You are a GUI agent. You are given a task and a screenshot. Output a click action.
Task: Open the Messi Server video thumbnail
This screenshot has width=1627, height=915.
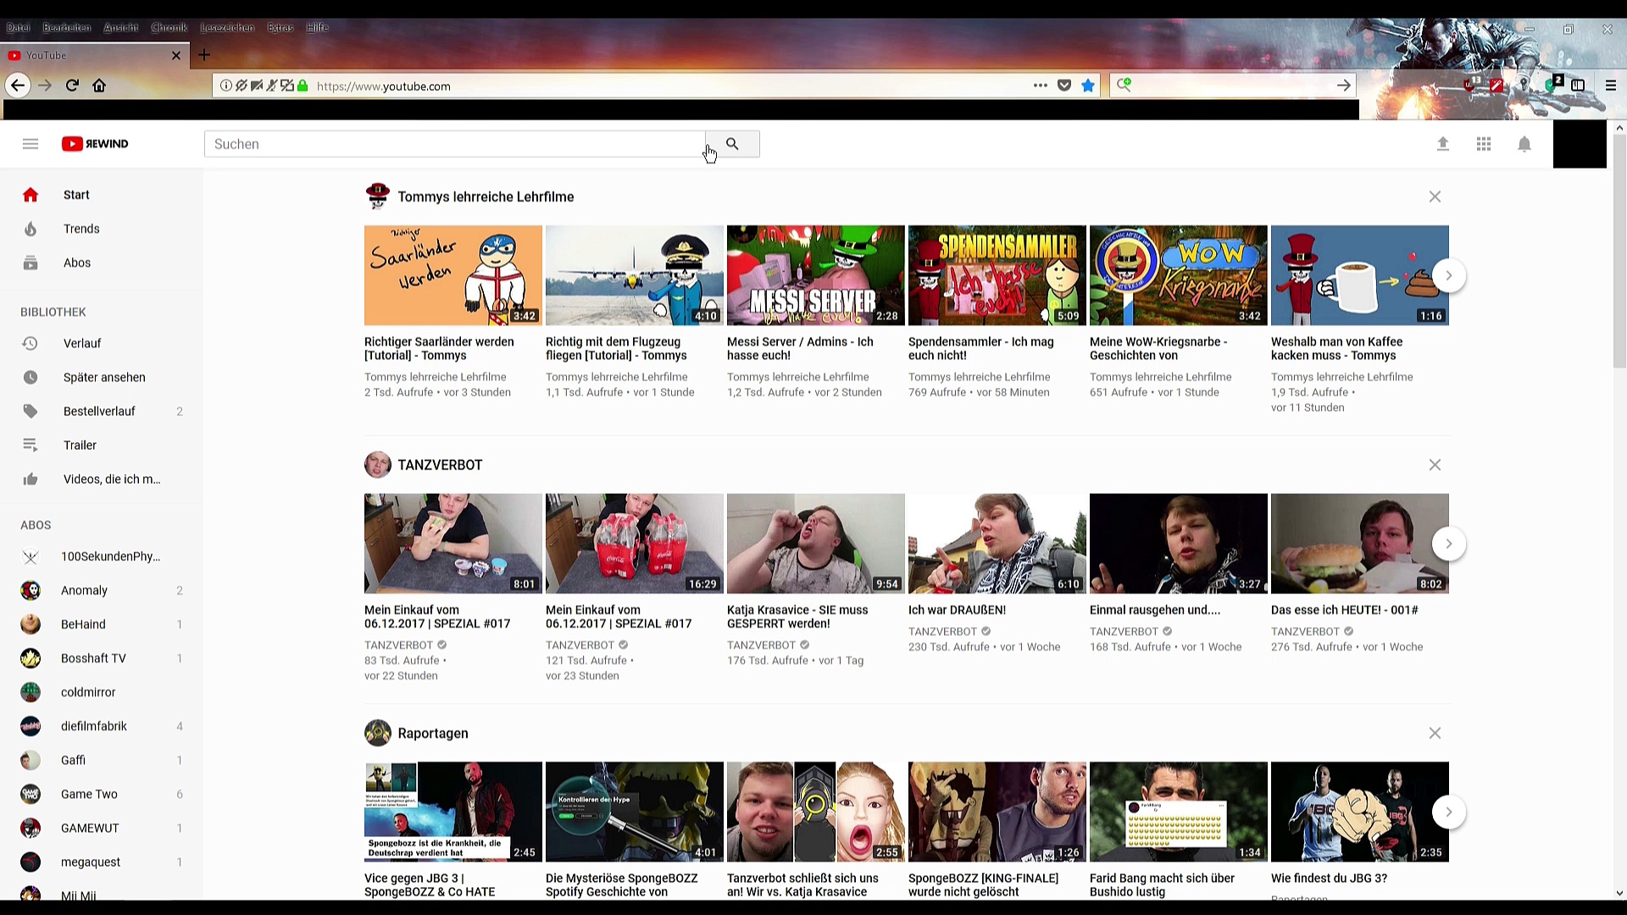[x=815, y=275]
